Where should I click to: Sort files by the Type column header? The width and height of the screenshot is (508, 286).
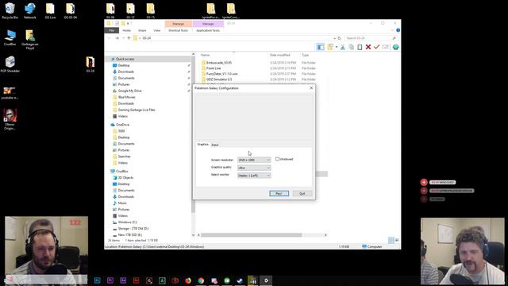[306, 55]
